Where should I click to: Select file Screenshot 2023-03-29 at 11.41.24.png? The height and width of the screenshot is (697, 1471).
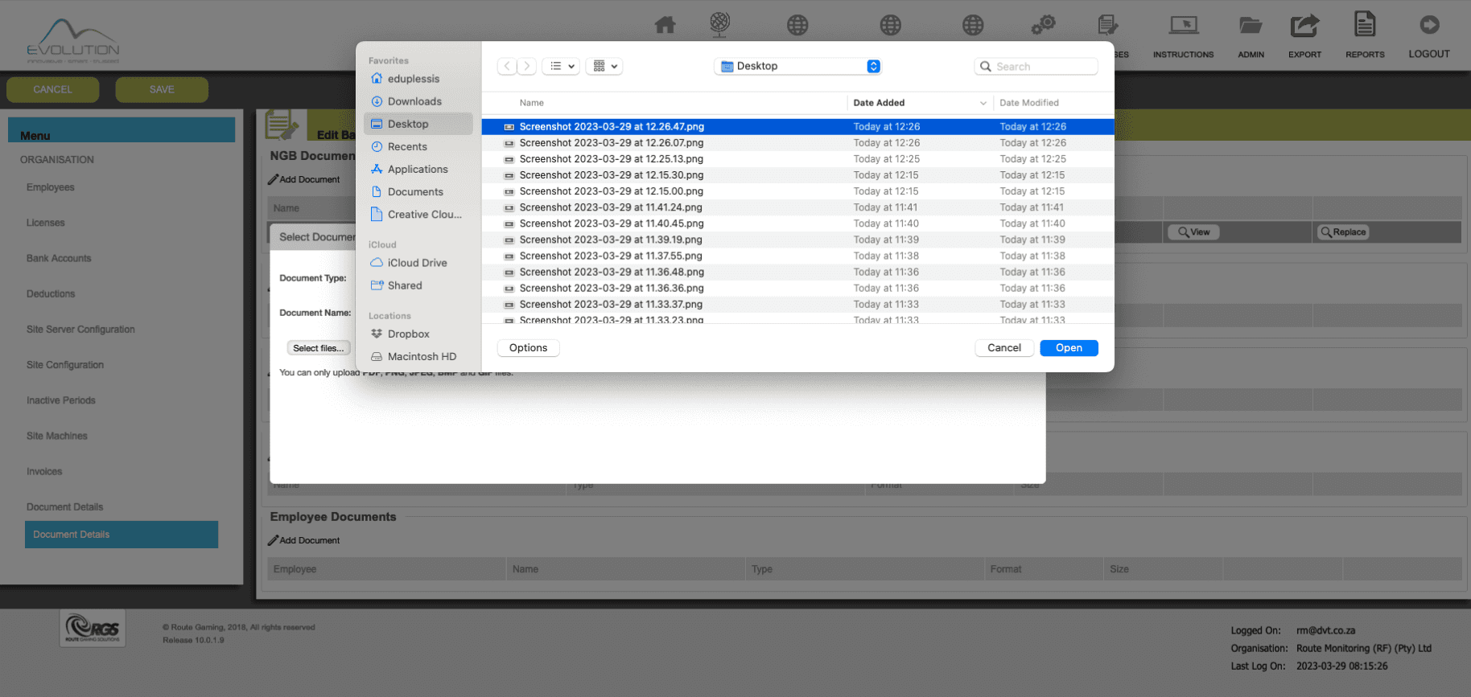pyautogui.click(x=797, y=207)
